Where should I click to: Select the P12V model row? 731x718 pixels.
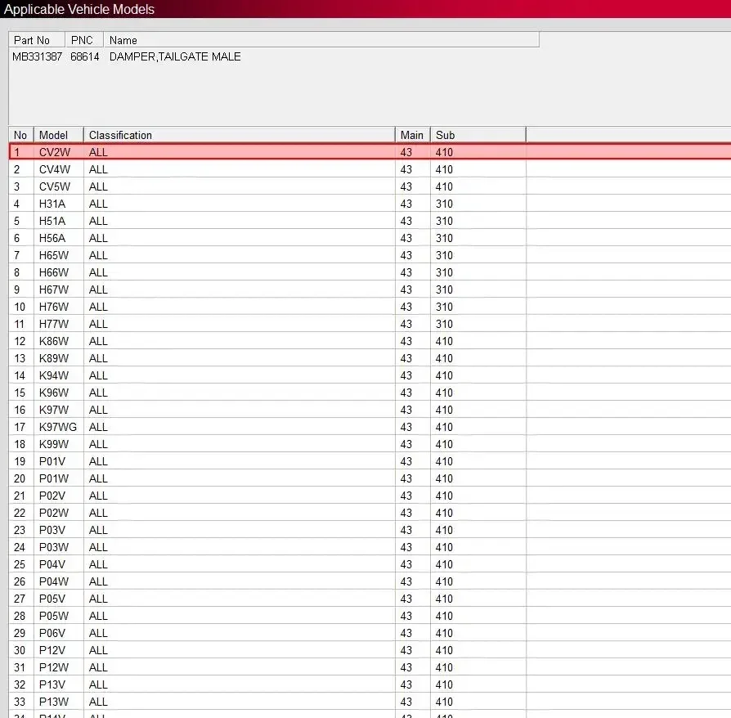click(x=370, y=650)
